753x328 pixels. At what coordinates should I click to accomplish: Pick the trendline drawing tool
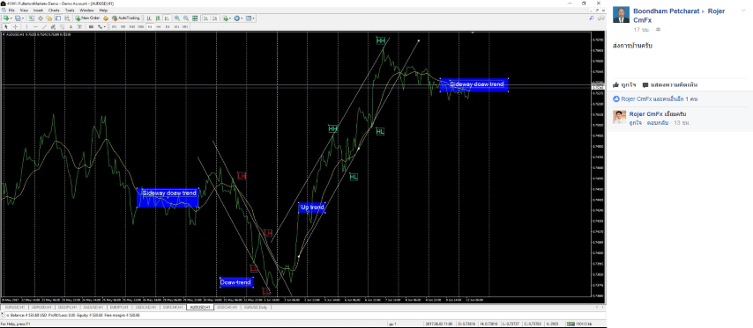click(x=44, y=26)
